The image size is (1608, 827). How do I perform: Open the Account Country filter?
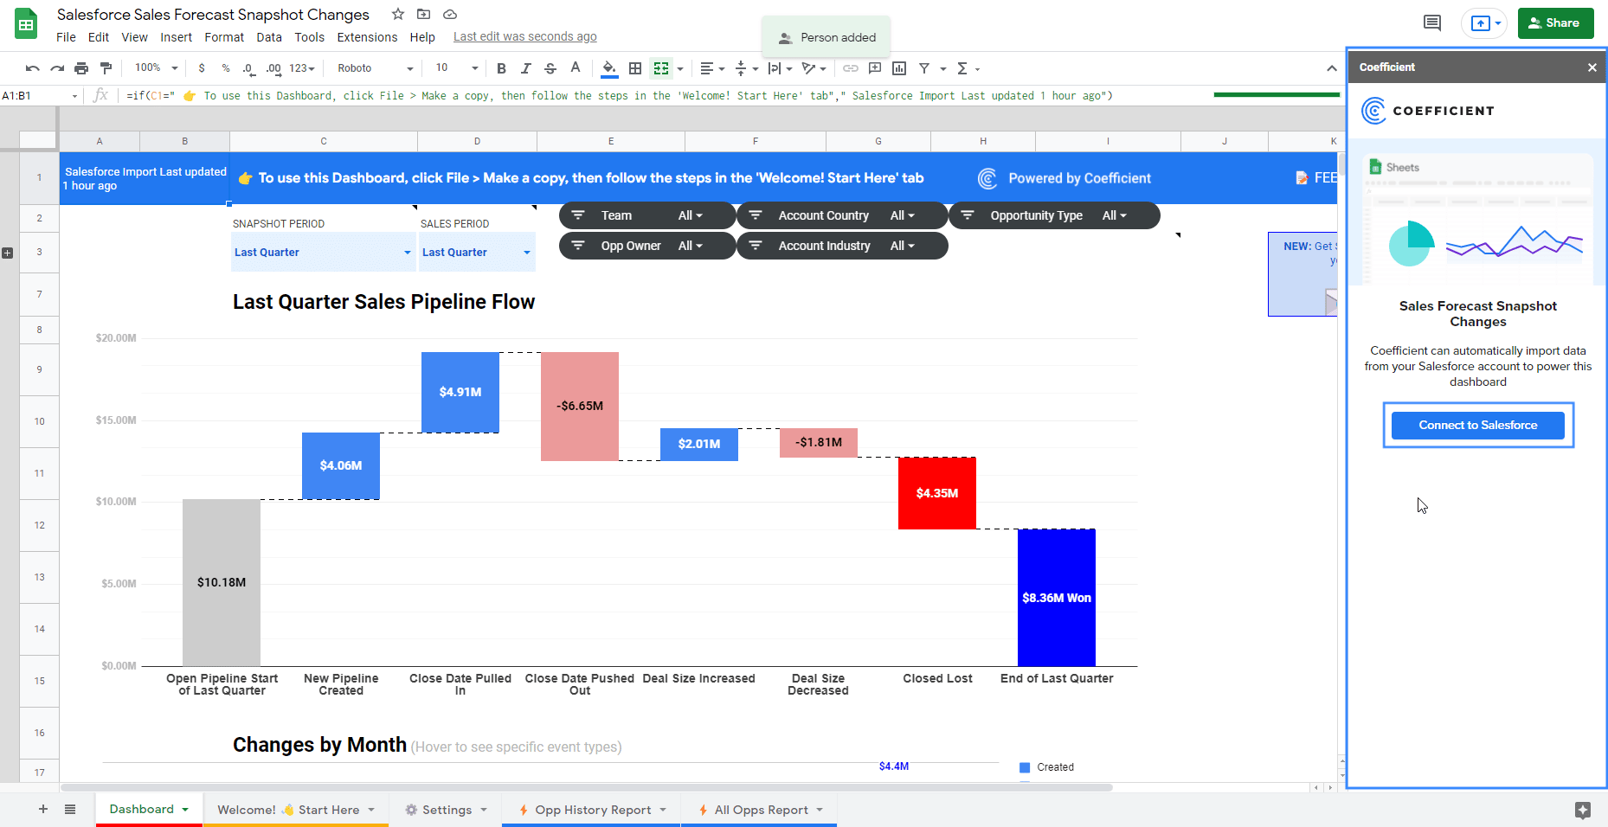point(841,215)
